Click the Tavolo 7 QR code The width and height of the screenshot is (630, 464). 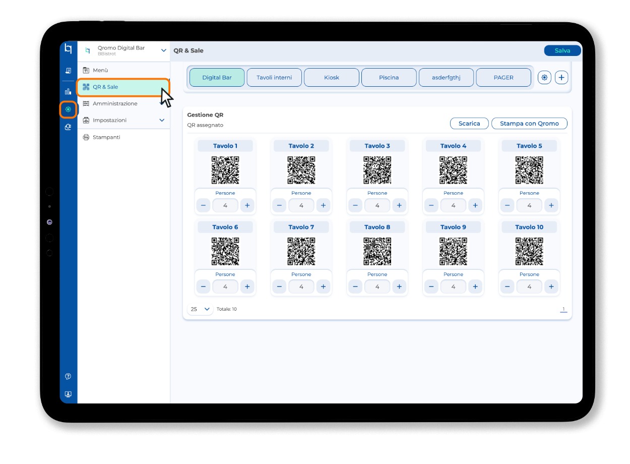tap(301, 251)
